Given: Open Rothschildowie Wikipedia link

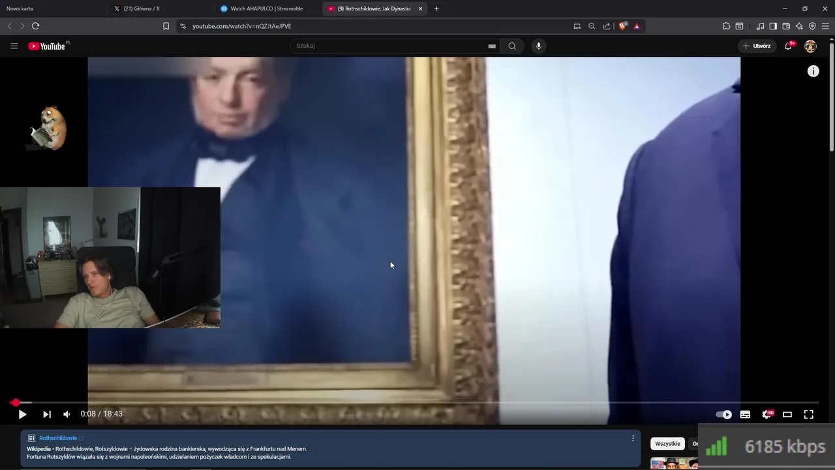Looking at the screenshot, I should click(58, 438).
